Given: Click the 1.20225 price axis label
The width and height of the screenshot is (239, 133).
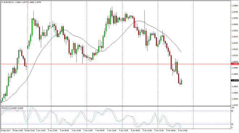Looking at the screenshot, I should (235, 49).
